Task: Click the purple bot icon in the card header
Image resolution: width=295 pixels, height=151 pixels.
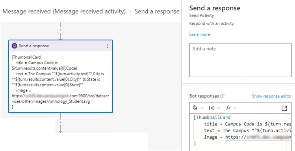Action: [14, 46]
